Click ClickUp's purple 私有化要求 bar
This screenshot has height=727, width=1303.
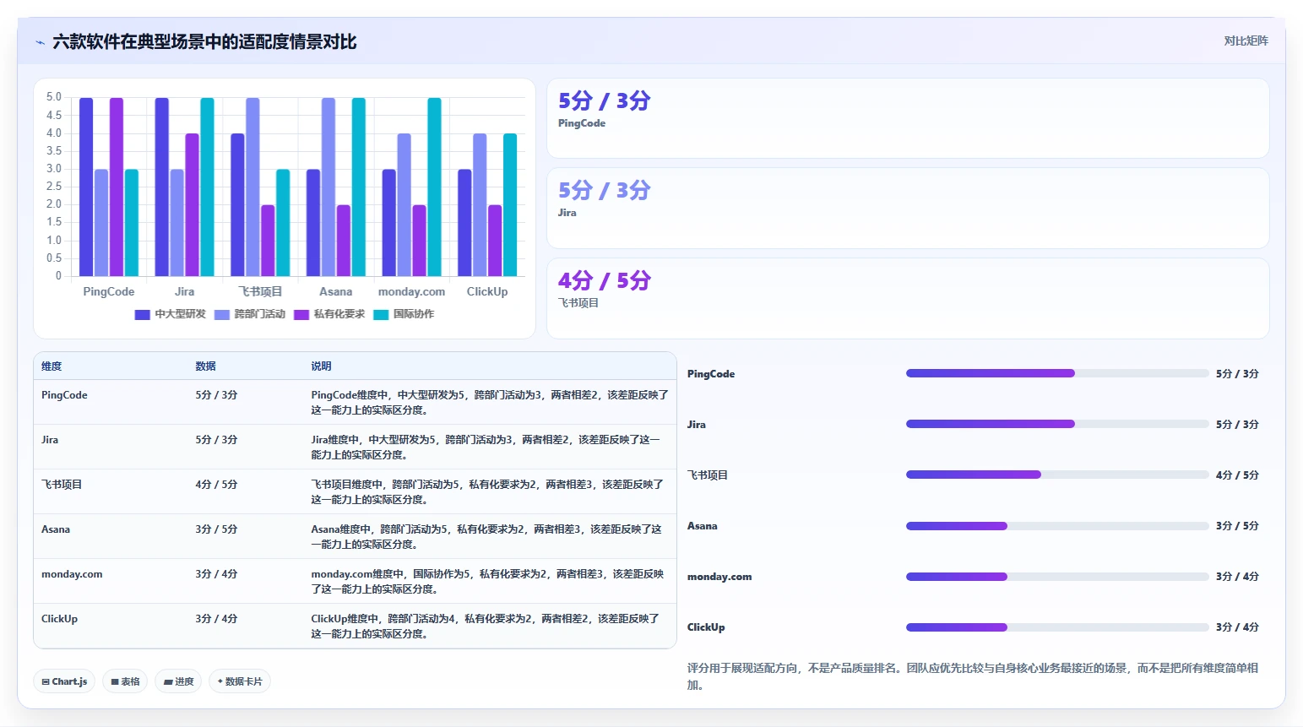pos(495,241)
